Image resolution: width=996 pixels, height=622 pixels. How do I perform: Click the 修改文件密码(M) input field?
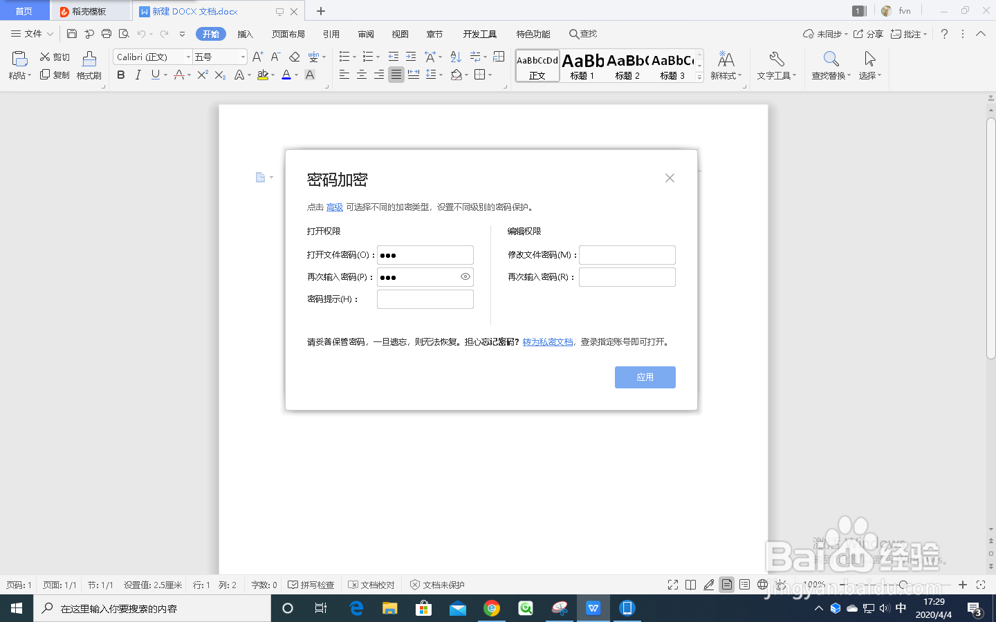point(627,255)
